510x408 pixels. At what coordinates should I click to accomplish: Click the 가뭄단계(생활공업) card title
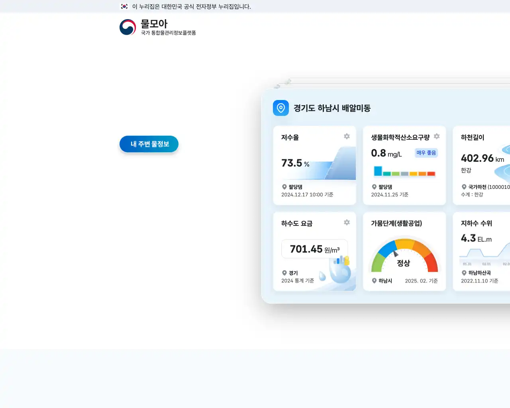tap(396, 224)
